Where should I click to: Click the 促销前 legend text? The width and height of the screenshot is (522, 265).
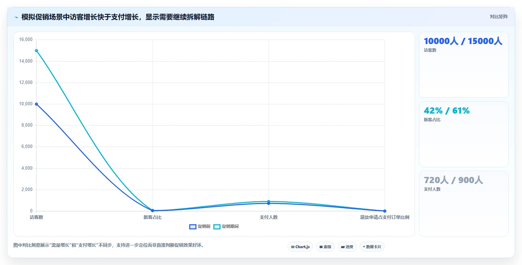point(204,226)
